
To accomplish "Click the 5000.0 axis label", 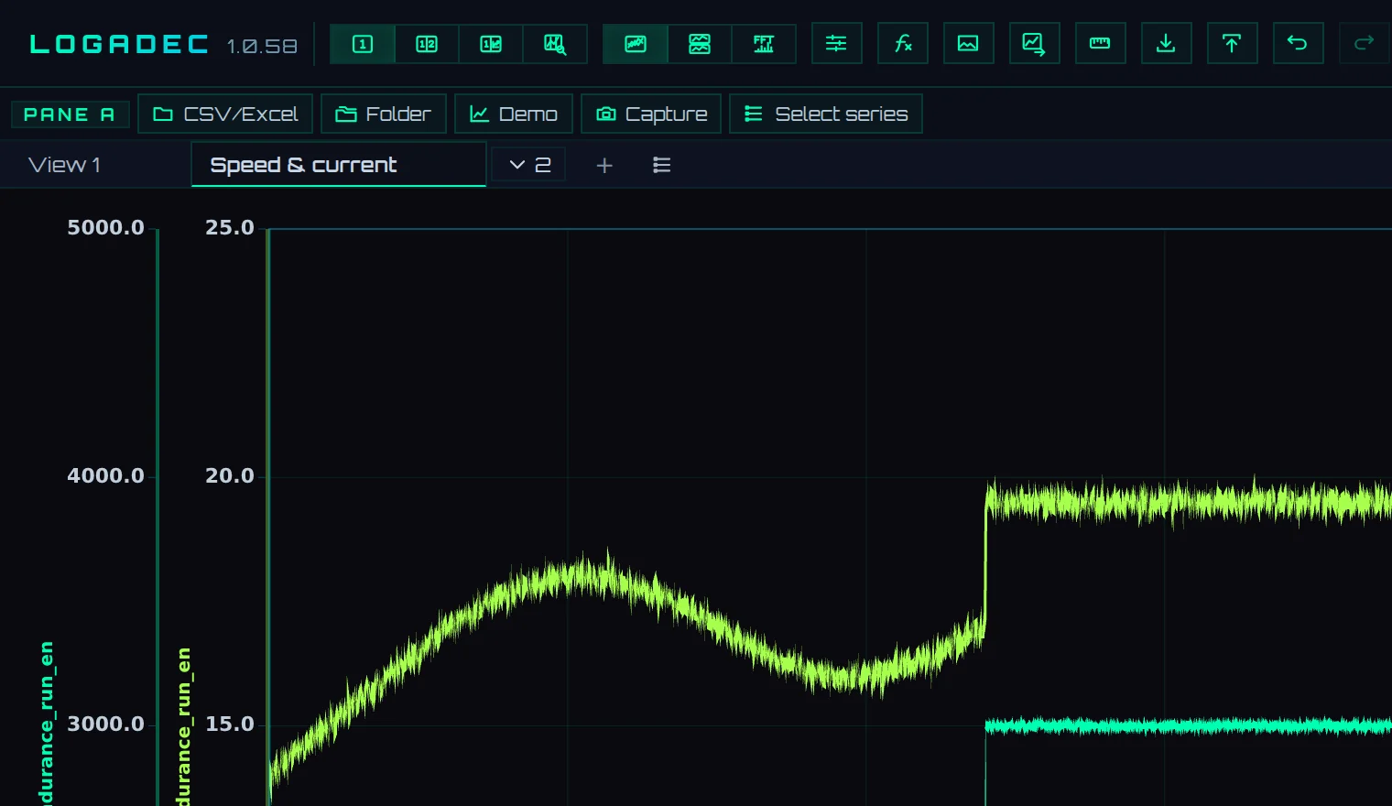I will coord(106,227).
